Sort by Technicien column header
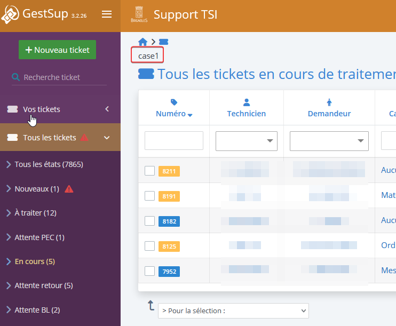 tap(247, 114)
